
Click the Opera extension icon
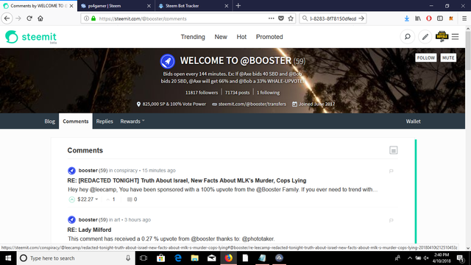pos(428,18)
